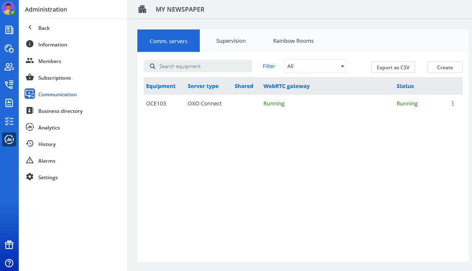Click the WebRTC gateway Running value
The height and width of the screenshot is (271, 472).
(x=273, y=103)
